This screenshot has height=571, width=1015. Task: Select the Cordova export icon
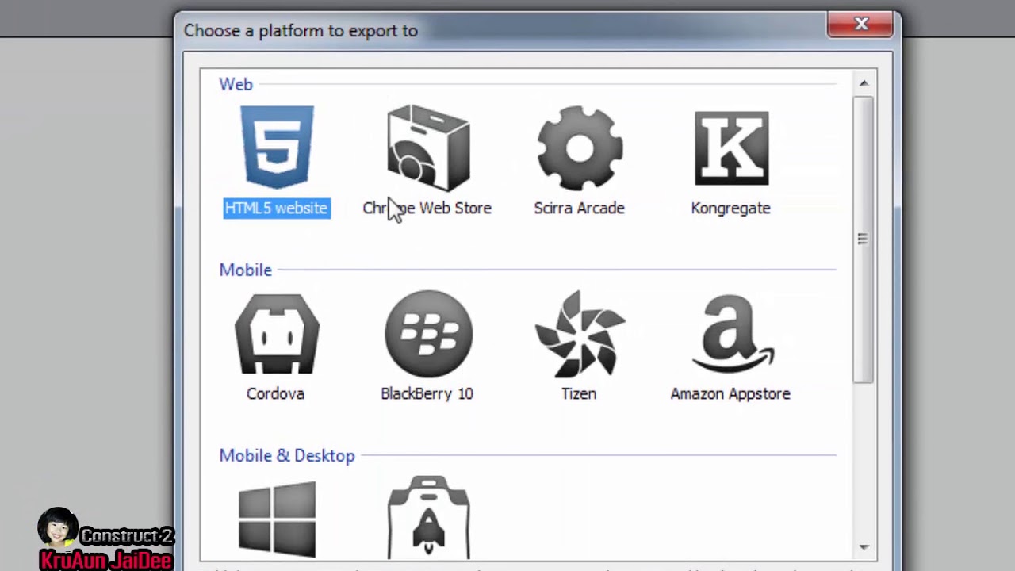pyautogui.click(x=277, y=334)
